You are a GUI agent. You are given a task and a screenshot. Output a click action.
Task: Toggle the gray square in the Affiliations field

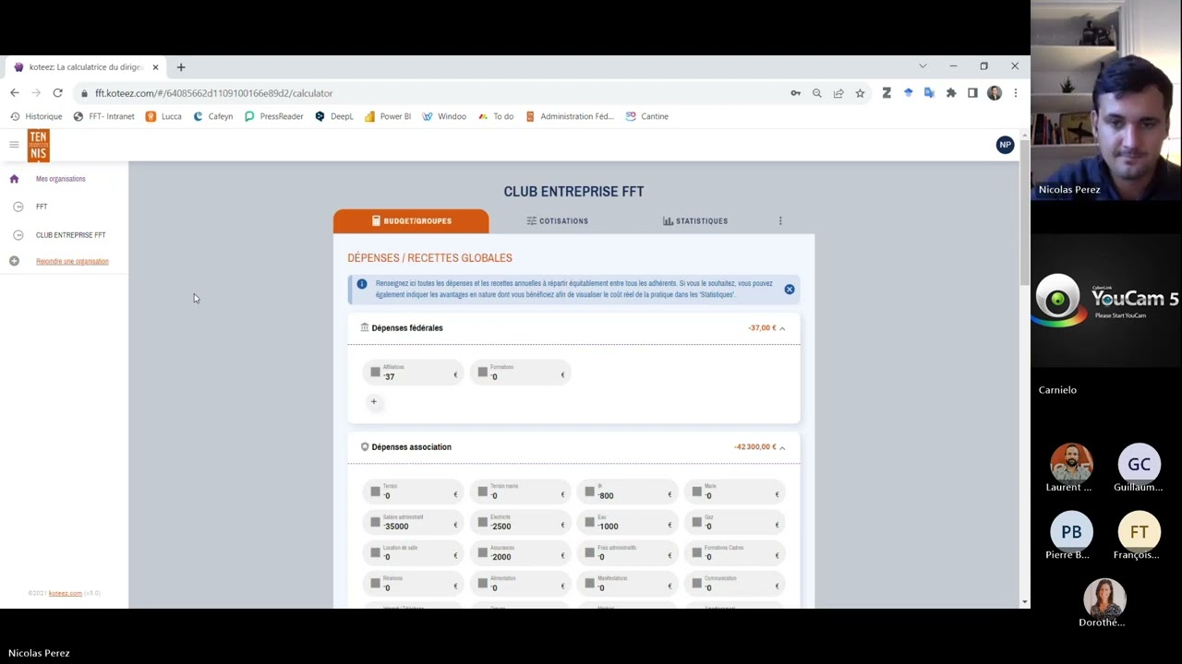click(x=375, y=372)
